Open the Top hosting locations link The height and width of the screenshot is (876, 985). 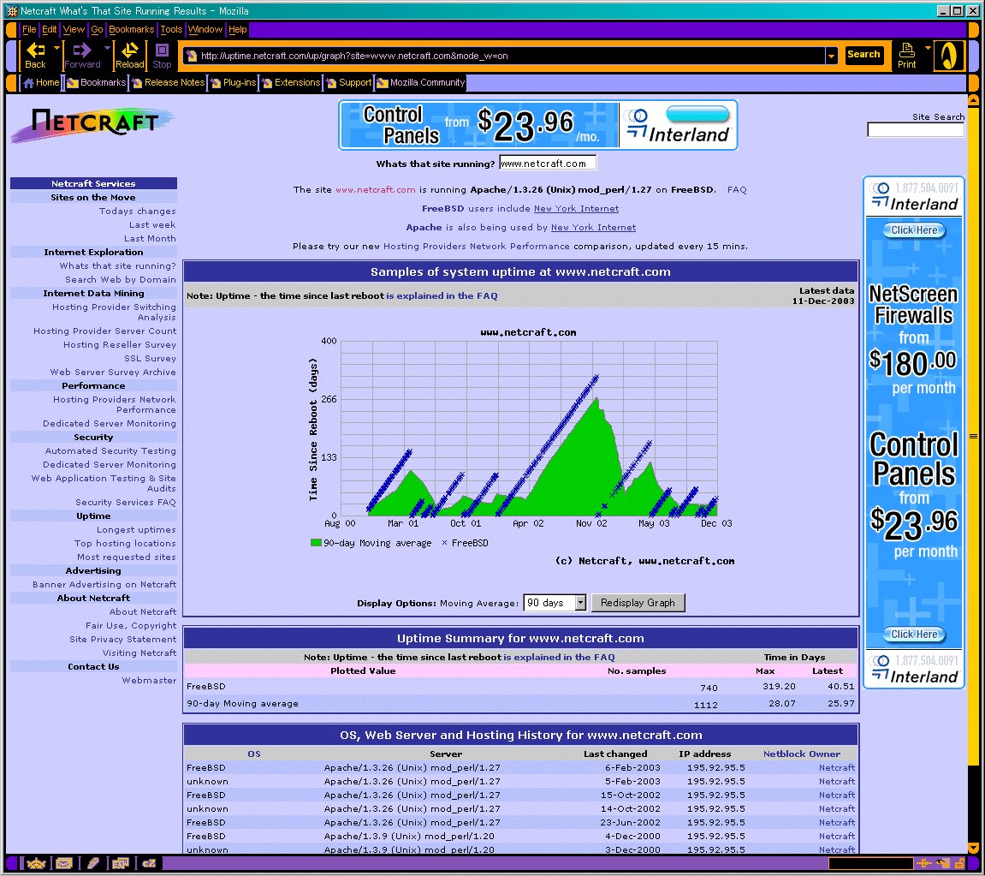(125, 544)
